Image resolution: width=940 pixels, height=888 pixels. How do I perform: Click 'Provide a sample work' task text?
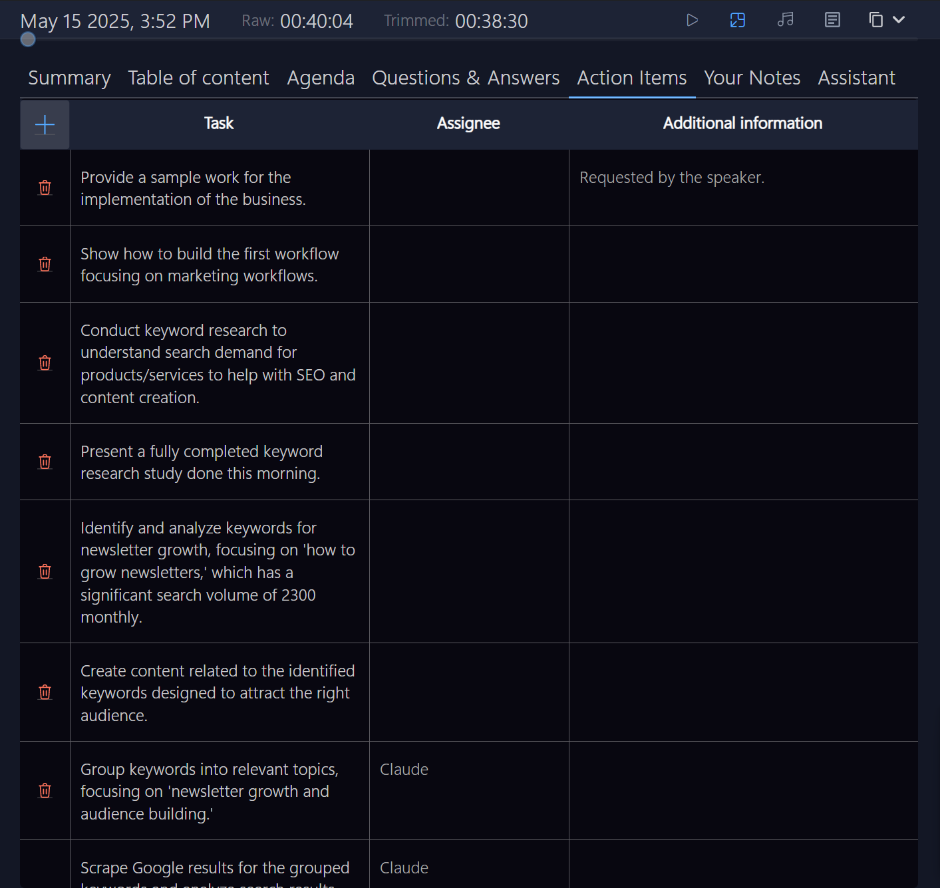[193, 188]
